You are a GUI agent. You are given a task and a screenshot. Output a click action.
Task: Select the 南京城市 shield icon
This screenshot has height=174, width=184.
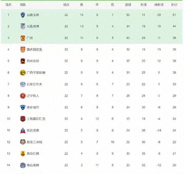[x=23, y=107]
